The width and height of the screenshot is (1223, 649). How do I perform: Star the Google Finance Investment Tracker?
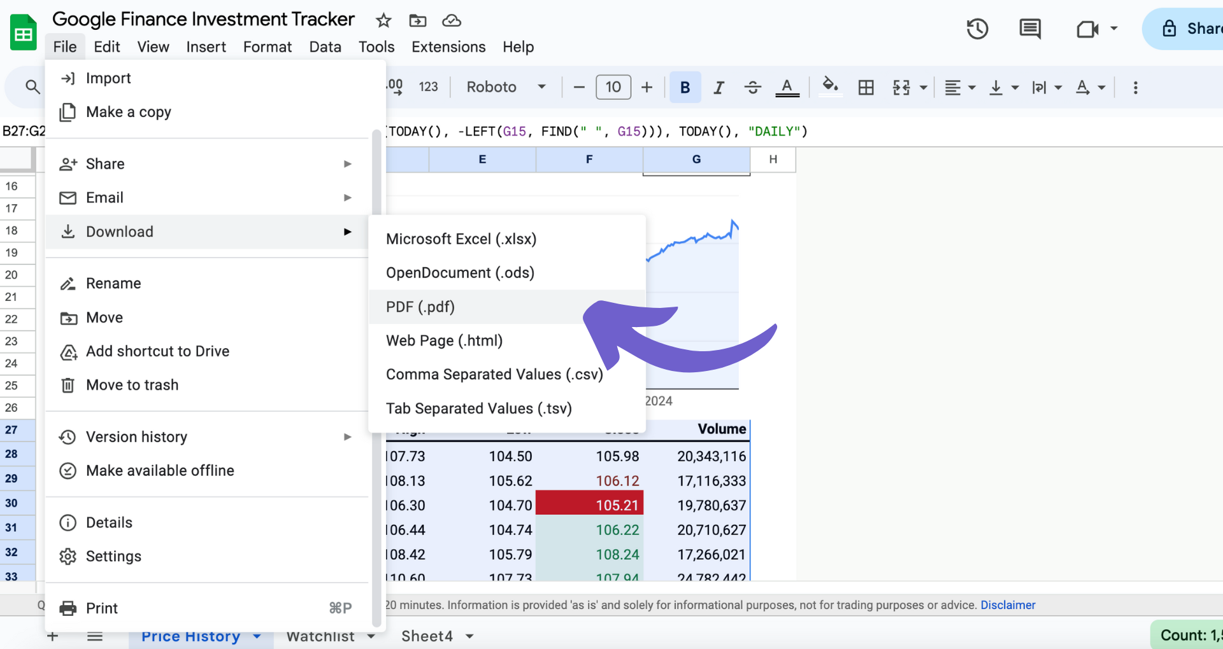[x=383, y=20]
